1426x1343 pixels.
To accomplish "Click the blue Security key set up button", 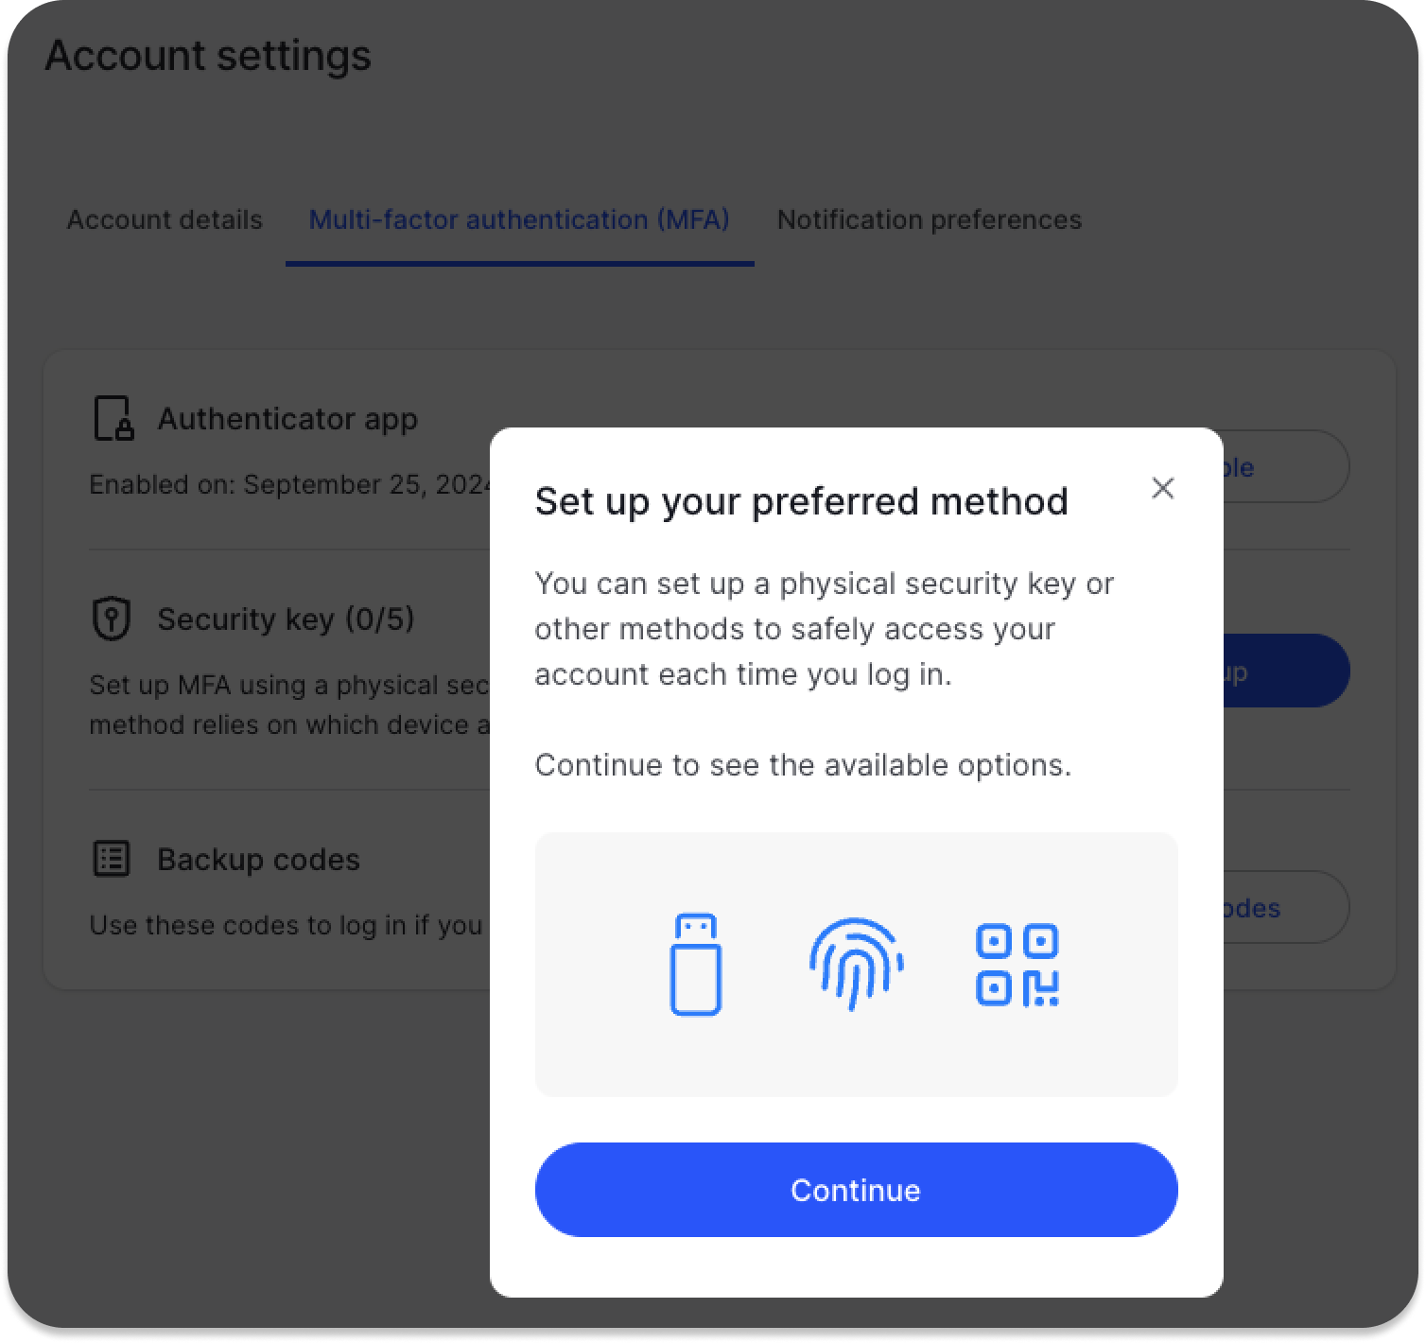I will pyautogui.click(x=1286, y=671).
